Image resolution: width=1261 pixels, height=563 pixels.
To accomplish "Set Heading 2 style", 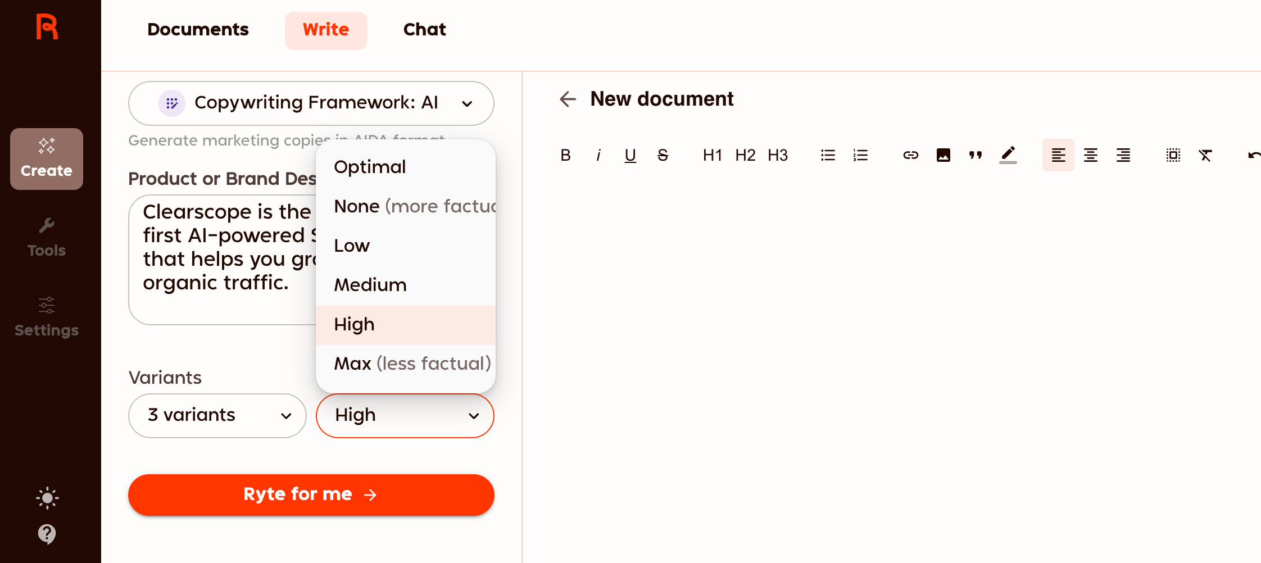I will point(745,155).
